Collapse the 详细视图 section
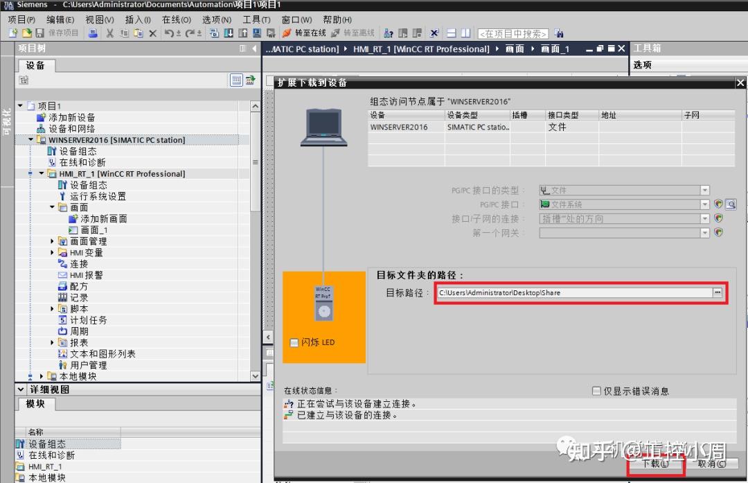The height and width of the screenshot is (483, 748). pyautogui.click(x=21, y=389)
